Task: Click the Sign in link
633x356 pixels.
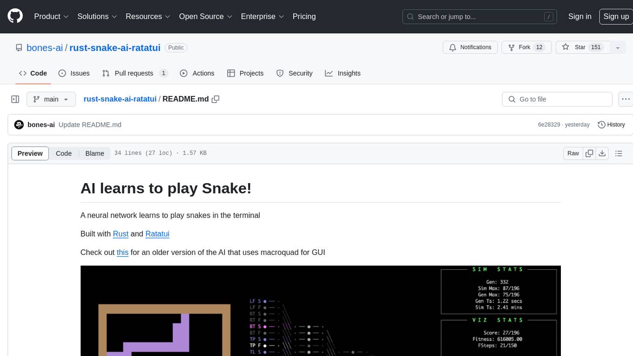Action: tap(579, 16)
